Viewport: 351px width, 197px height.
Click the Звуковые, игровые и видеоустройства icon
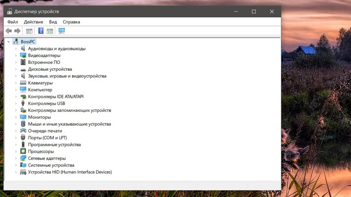click(x=23, y=76)
